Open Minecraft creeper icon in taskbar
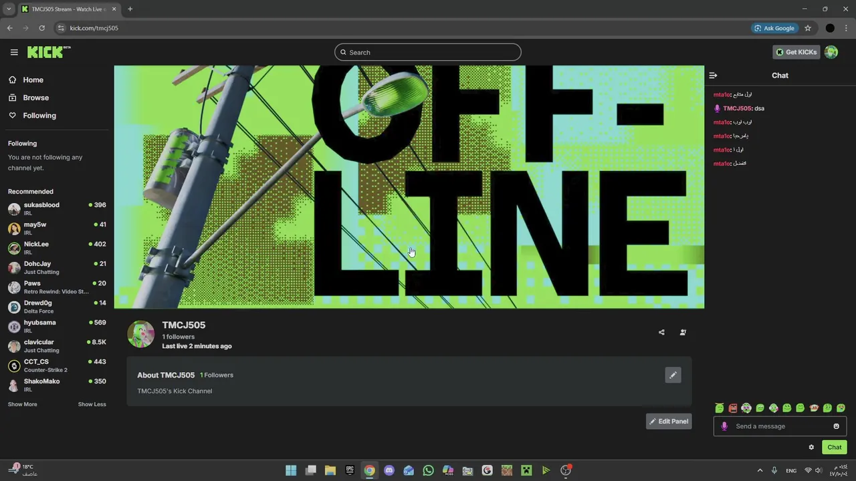This screenshot has width=856, height=481. click(x=526, y=470)
